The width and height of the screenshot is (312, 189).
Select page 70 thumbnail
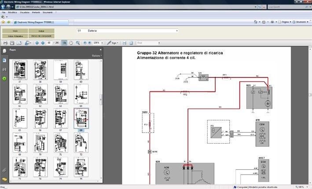click(x=41, y=142)
